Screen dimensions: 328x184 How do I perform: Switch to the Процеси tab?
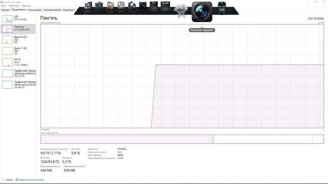[6, 10]
